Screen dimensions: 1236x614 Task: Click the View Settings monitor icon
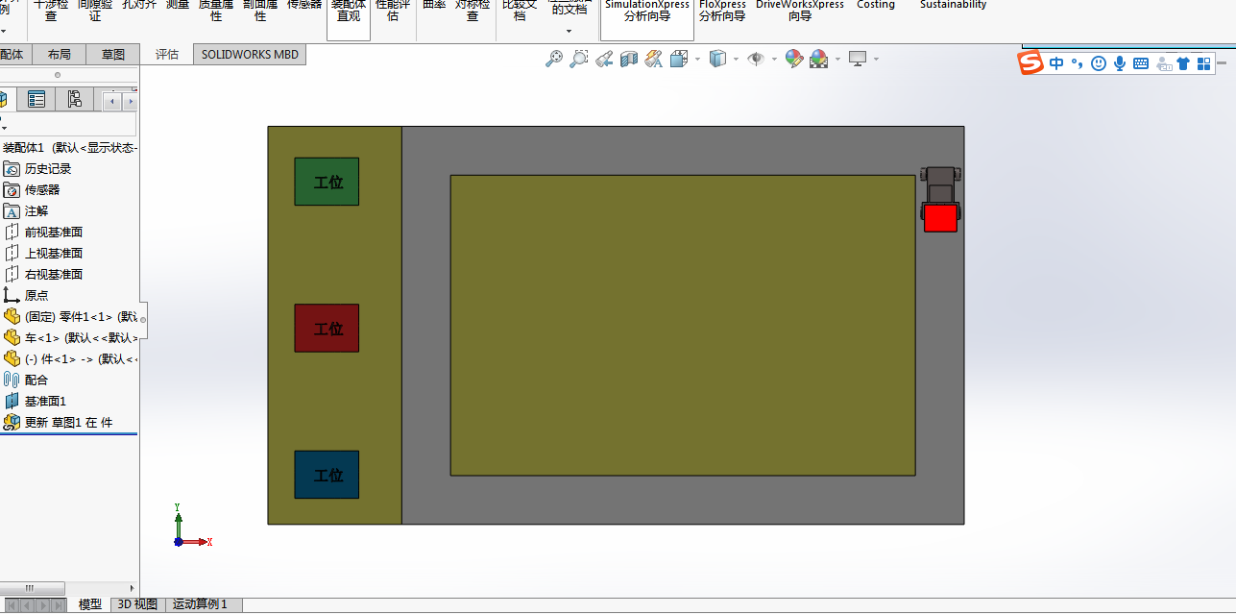(858, 59)
